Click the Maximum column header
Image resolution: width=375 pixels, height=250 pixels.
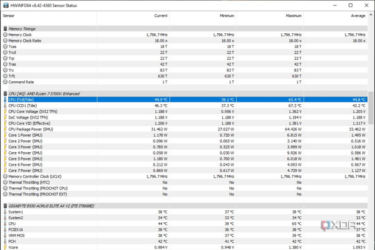pos(294,15)
